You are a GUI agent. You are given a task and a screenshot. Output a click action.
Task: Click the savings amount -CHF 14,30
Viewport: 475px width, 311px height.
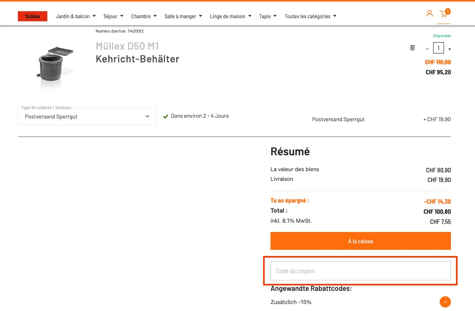pyautogui.click(x=438, y=202)
